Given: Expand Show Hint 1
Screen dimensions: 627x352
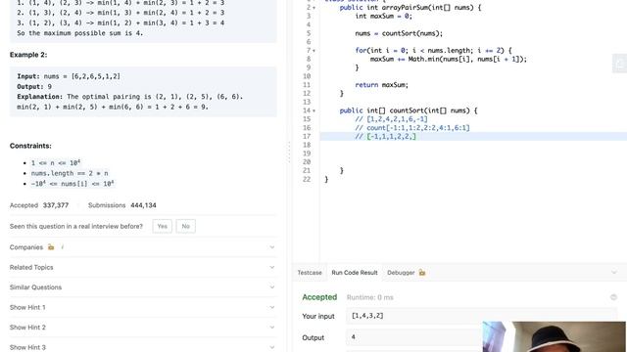Looking at the screenshot, I should (143, 307).
